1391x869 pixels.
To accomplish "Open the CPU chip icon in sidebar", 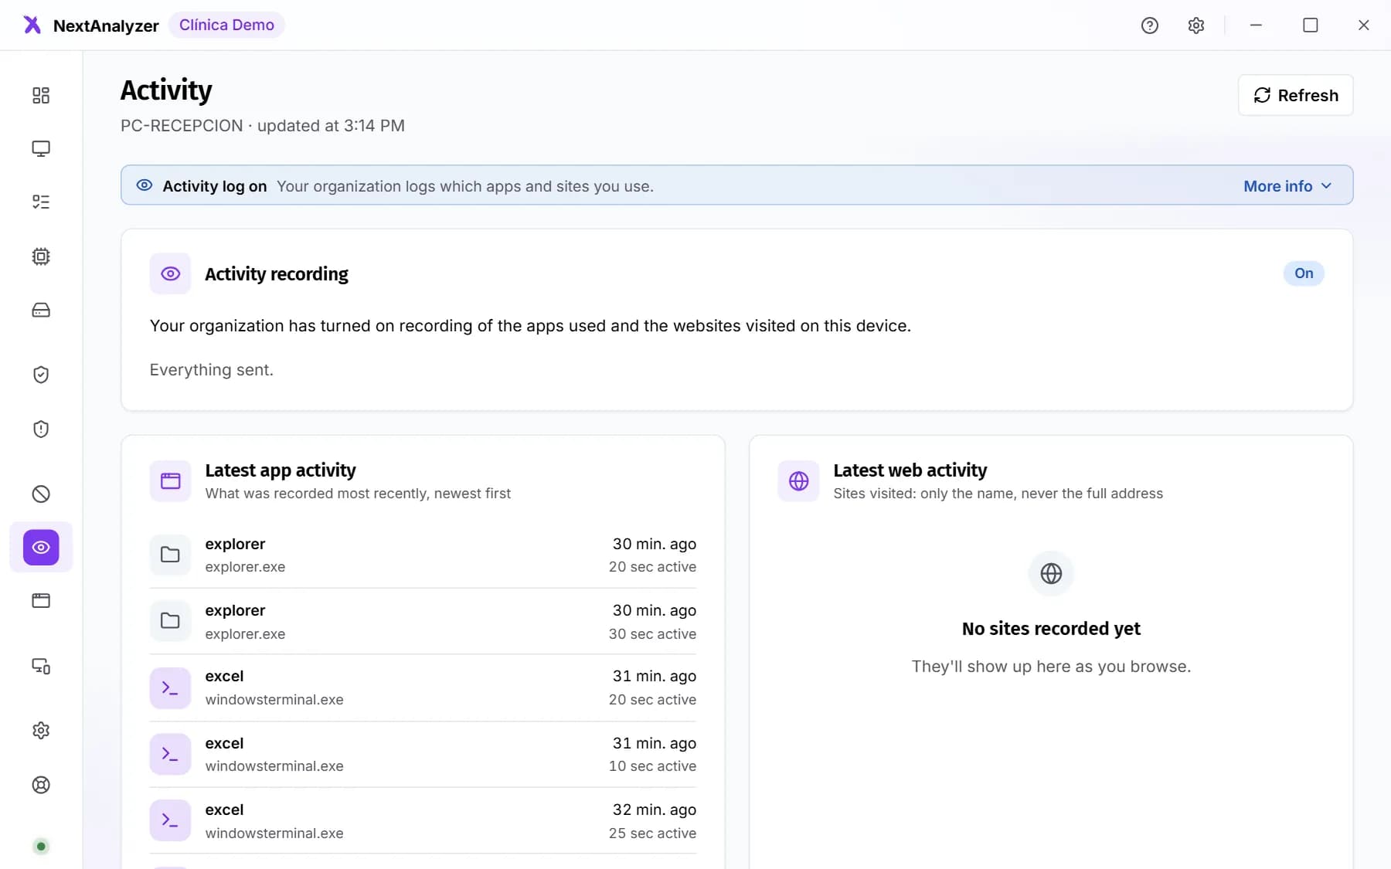I will [41, 256].
